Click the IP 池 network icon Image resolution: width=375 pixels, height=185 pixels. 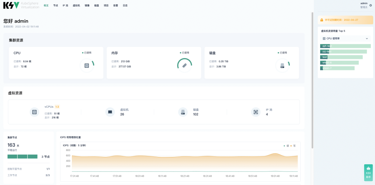[x=256, y=112]
